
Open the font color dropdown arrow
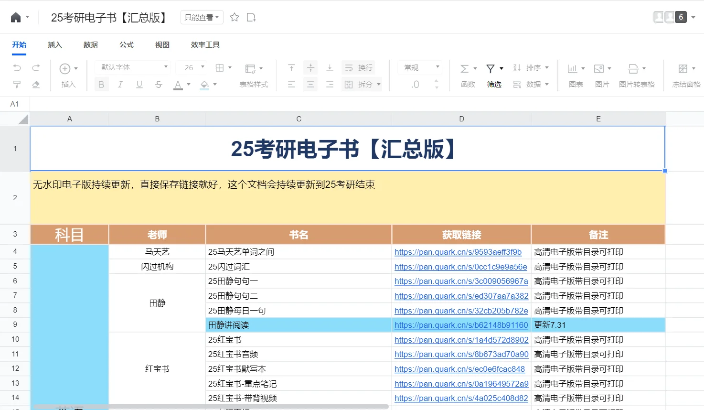189,85
